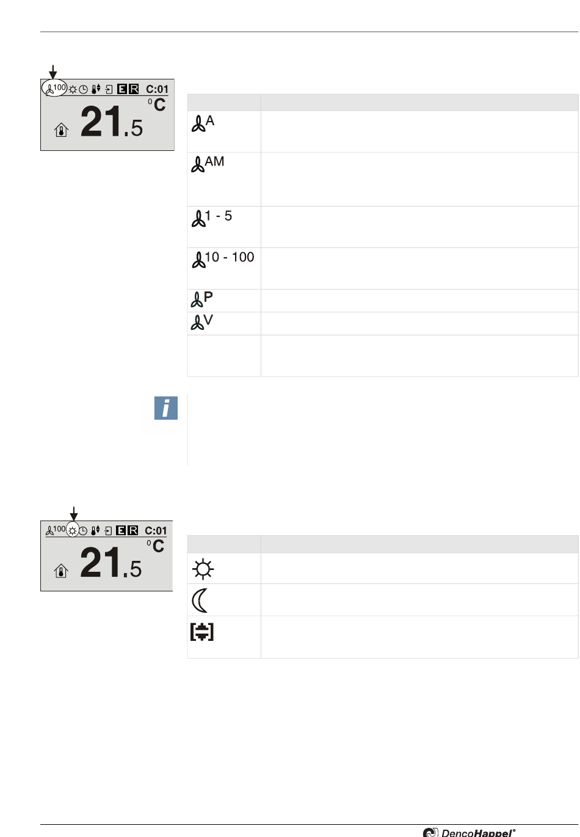Click the bracketed frost protection icon
This screenshot has height=837, width=580.
pos(202,632)
